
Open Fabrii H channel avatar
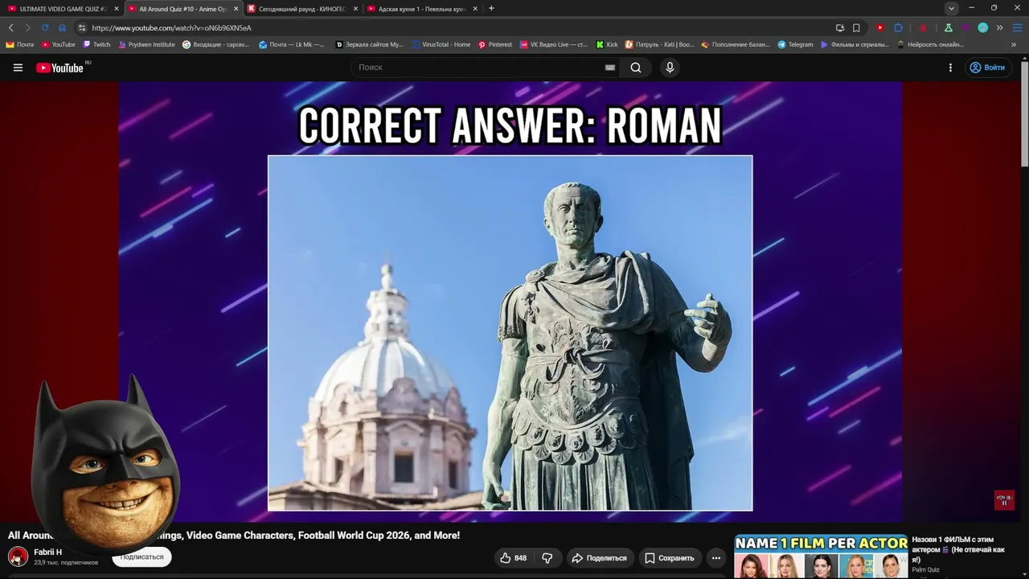click(x=18, y=556)
